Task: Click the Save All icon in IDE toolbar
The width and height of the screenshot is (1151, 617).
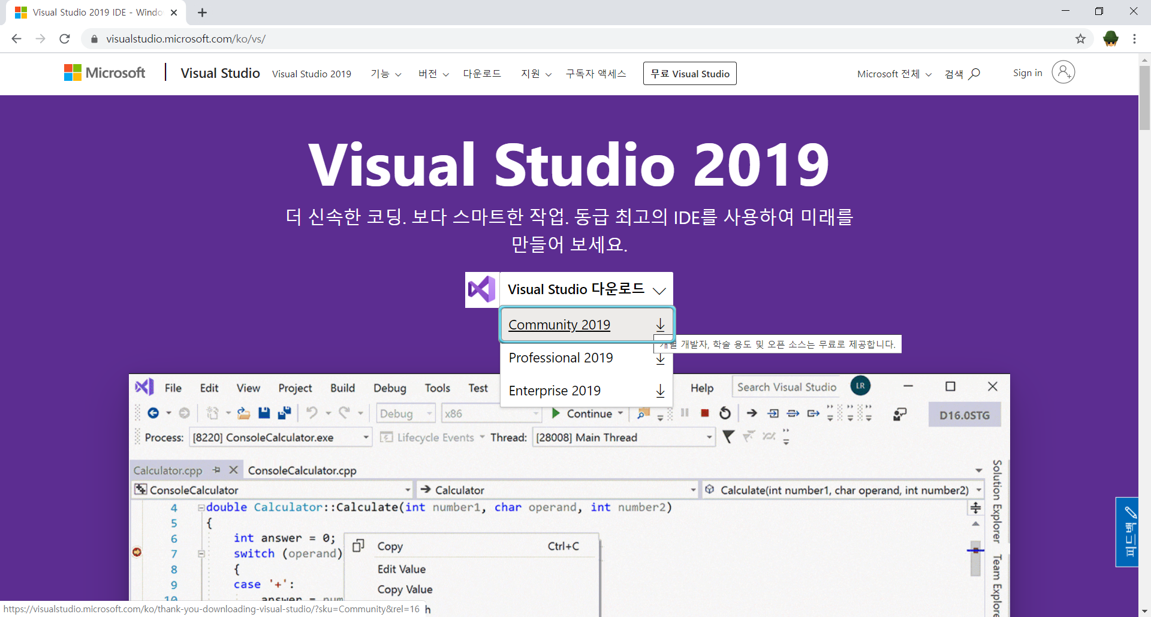Action: point(284,413)
